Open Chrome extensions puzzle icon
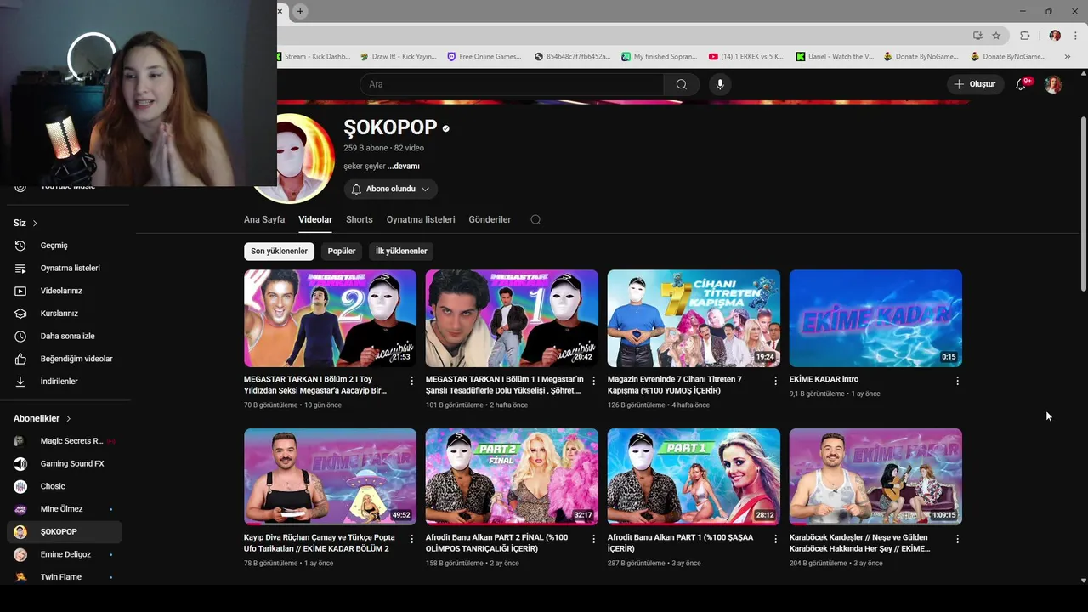The height and width of the screenshot is (612, 1088). [1024, 36]
